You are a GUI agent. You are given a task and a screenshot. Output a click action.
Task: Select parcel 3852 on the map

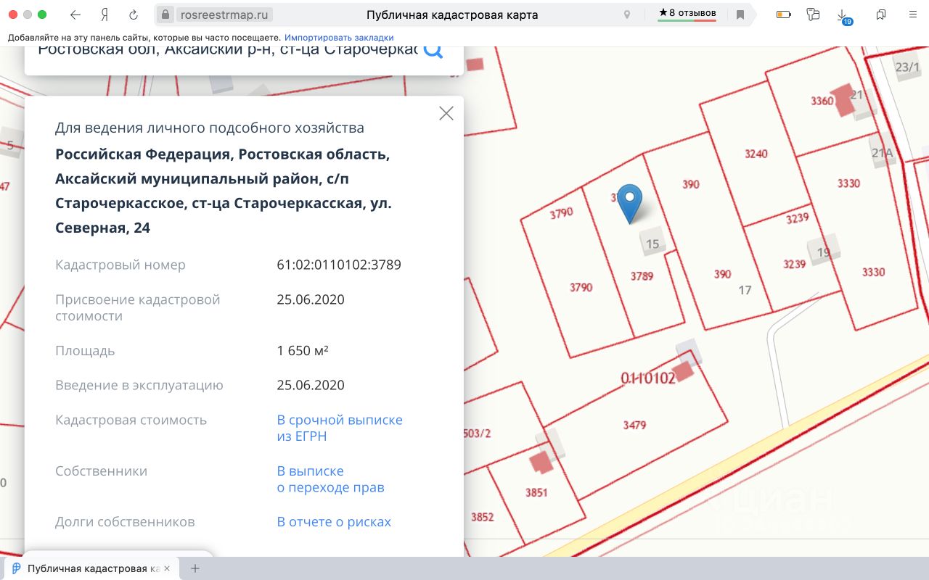[482, 517]
